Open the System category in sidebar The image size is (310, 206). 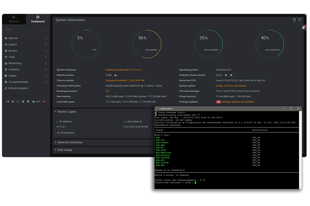[26, 45]
